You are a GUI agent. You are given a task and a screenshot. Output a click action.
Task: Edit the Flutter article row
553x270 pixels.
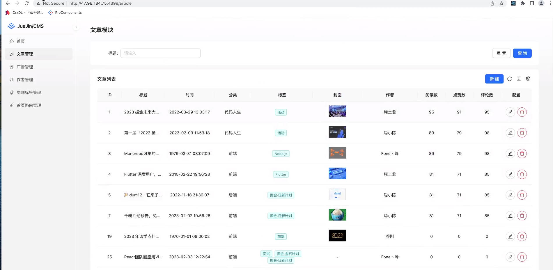pyautogui.click(x=510, y=174)
